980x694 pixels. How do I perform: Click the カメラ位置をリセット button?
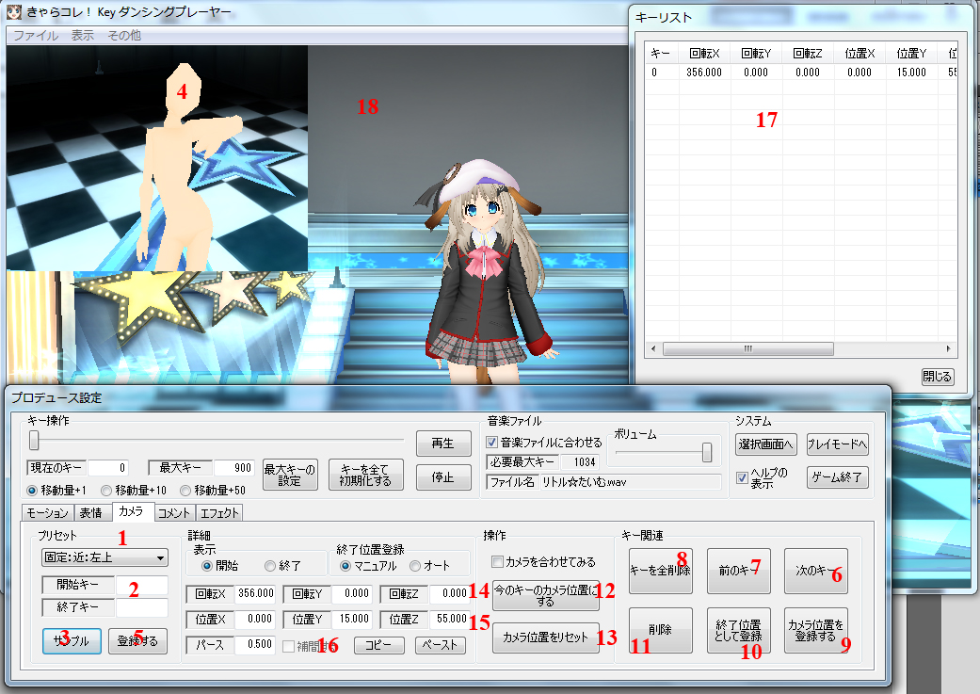point(546,638)
